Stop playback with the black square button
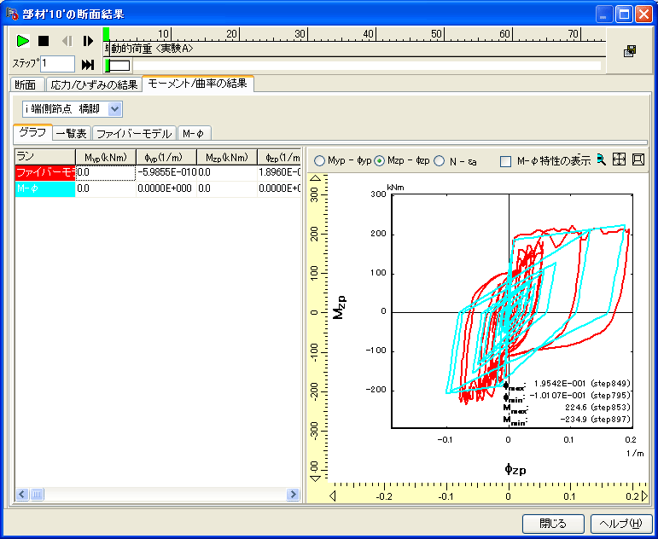Screen dimensions: 658x539 [44, 41]
